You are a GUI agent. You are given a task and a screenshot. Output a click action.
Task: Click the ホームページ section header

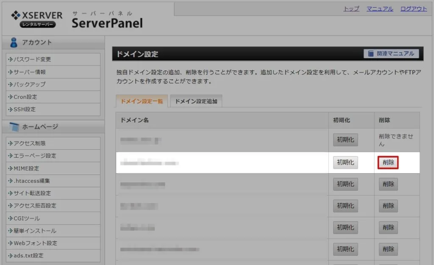tap(53, 127)
